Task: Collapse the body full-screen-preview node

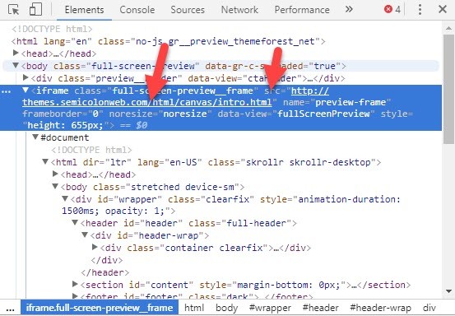Action: (x=16, y=65)
